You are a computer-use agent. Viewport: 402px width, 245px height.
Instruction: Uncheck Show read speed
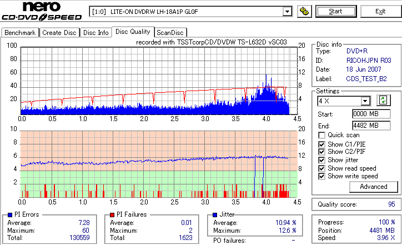321,168
